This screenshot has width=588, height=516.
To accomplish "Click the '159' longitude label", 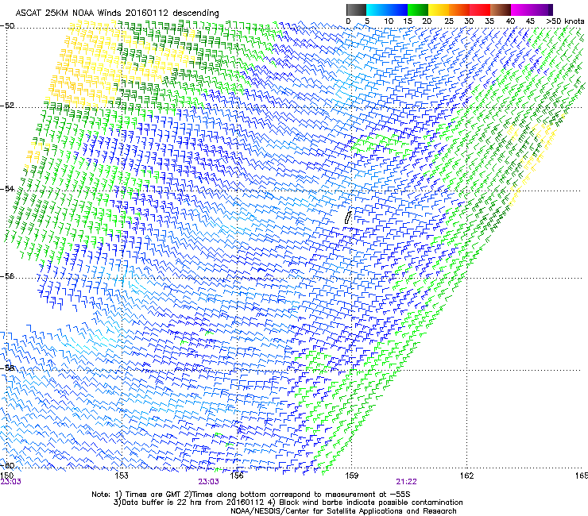I will [x=351, y=476].
